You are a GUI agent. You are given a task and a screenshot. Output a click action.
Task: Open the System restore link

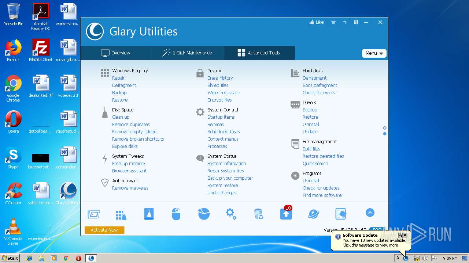222,186
